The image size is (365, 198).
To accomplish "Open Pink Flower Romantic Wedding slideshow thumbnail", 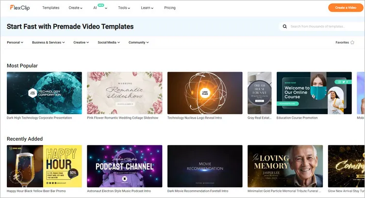I will 125,93.
